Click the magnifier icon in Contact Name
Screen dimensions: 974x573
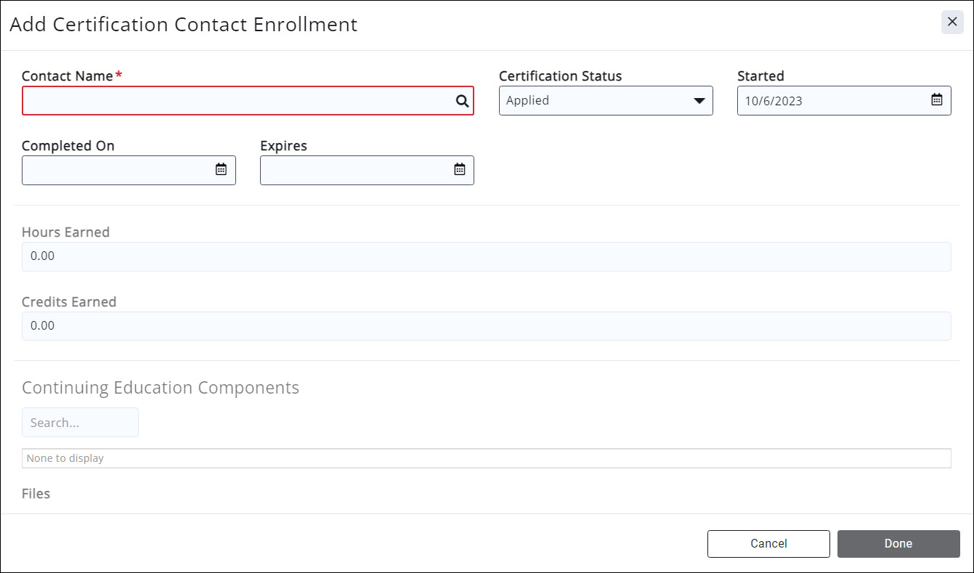point(462,101)
